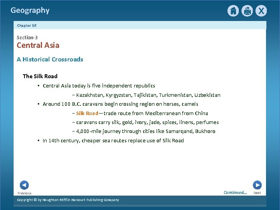Go back with Previous arrow button
The width and height of the screenshot is (280, 210).
pyautogui.click(x=24, y=185)
